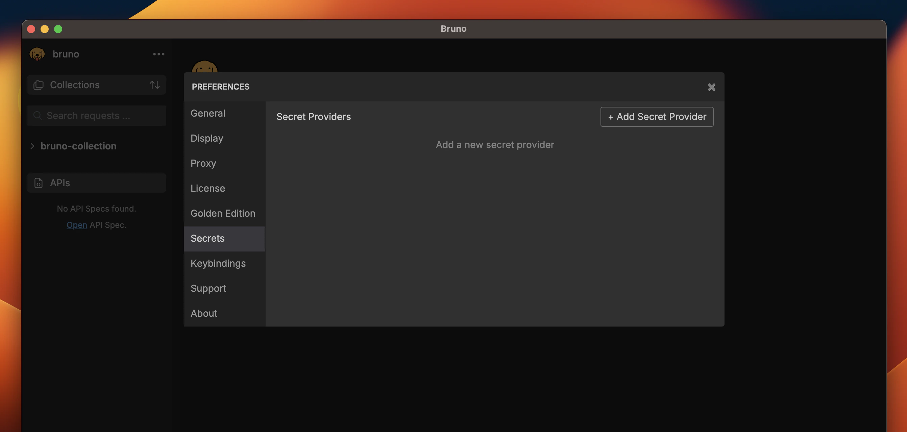Image resolution: width=907 pixels, height=432 pixels.
Task: Expand the bruno-collection chevron
Action: coord(32,146)
